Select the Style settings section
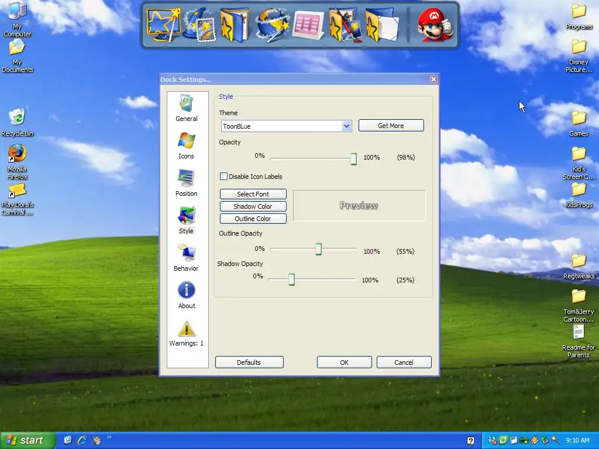This screenshot has width=599, height=449. point(187,220)
